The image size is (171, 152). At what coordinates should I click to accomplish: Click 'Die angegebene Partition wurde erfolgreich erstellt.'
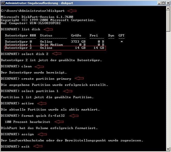54,85
